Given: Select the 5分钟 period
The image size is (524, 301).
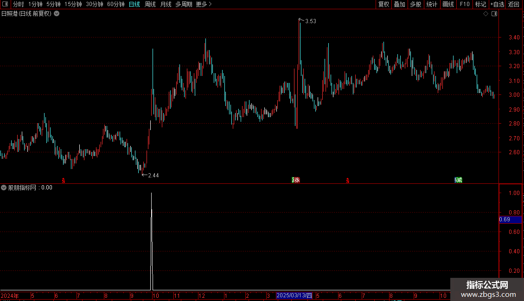Looking at the screenshot, I should click(x=53, y=4).
